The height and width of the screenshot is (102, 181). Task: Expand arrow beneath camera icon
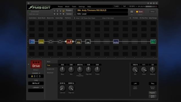coord(132,15)
